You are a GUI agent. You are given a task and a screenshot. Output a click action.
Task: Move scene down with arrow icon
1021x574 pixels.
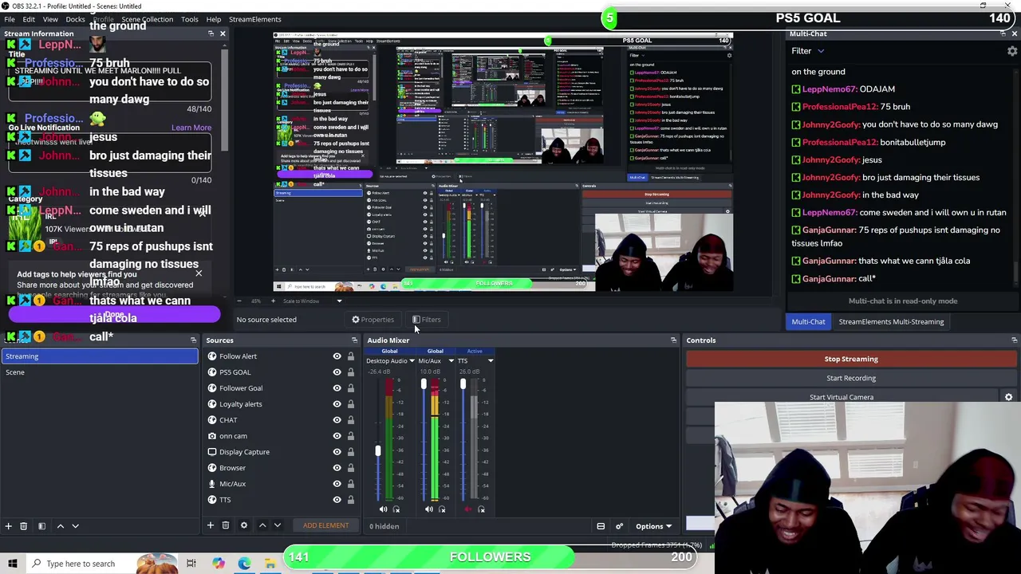click(76, 526)
